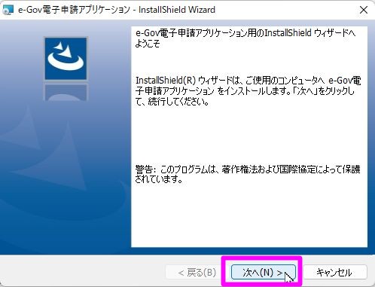The width and height of the screenshot is (375, 287).
Task: Cancel the installation with キャンセル button
Action: pyautogui.click(x=335, y=272)
